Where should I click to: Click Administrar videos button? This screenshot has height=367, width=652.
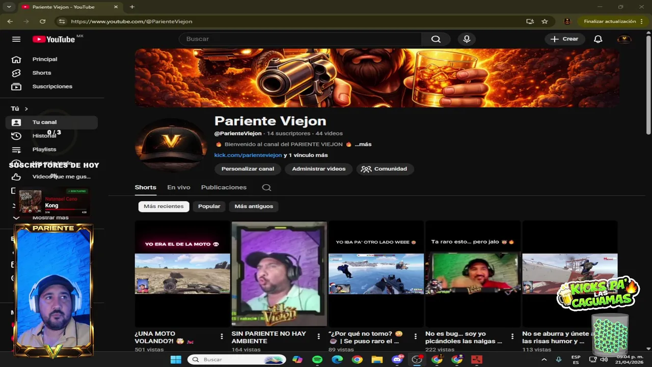pyautogui.click(x=319, y=169)
